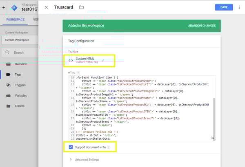Image resolution: width=245 pixels, height=167 pixels.
Task: Abandon changes in this workspace
Action: [202, 26]
